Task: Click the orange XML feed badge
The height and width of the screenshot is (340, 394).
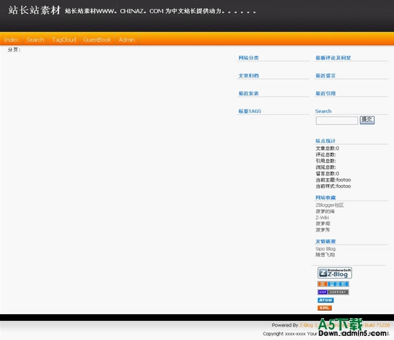Action: coord(325,308)
